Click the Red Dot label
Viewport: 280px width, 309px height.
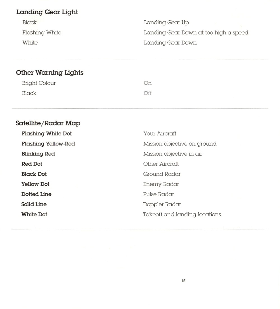click(32, 164)
